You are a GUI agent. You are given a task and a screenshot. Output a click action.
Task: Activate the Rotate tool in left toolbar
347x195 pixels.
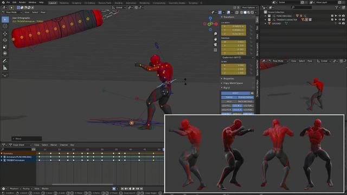tap(5, 40)
